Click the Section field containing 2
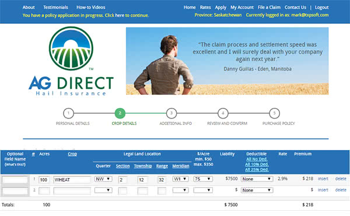350x216 pixels. 123,180
